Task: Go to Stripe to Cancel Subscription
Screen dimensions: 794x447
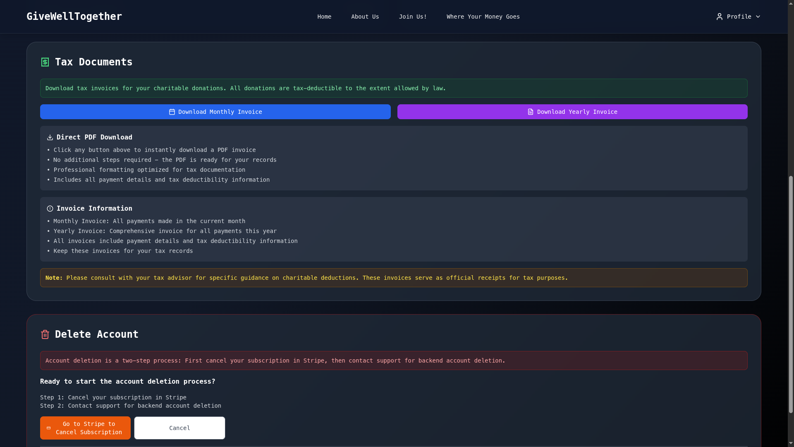Action: [88, 428]
